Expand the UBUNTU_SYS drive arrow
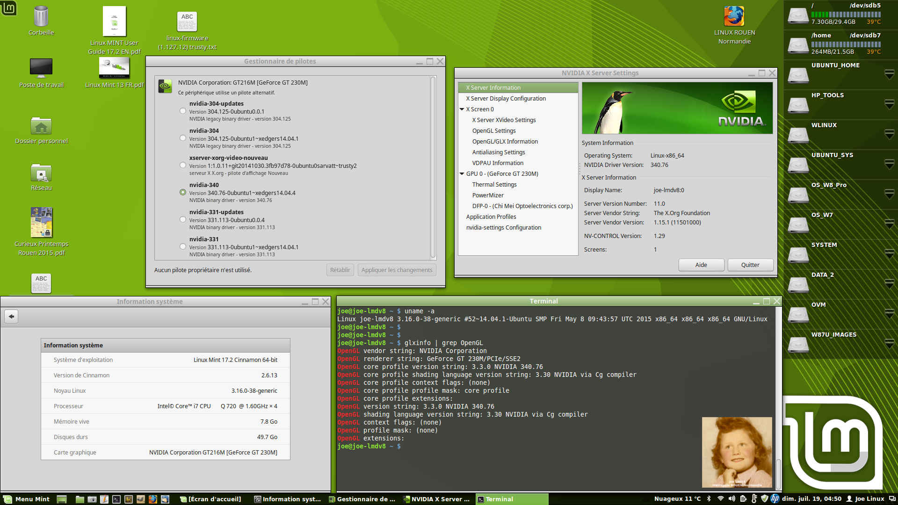Screen dimensions: 898x505 pyautogui.click(x=889, y=164)
